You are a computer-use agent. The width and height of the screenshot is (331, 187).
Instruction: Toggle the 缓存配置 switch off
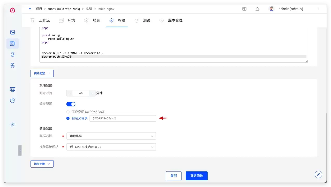point(71,104)
